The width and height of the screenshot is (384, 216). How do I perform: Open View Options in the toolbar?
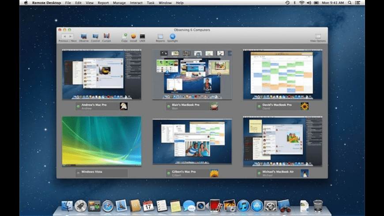pos(318,37)
